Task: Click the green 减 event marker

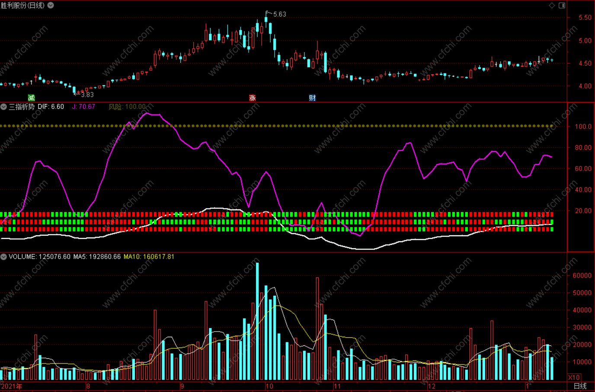Action: click(x=31, y=98)
